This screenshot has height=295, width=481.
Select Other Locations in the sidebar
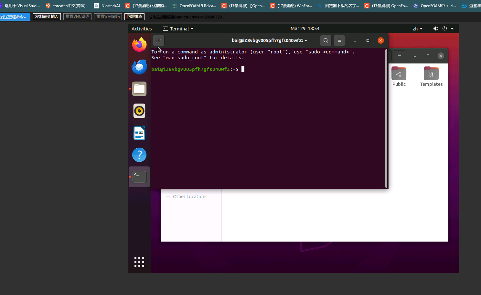190,197
